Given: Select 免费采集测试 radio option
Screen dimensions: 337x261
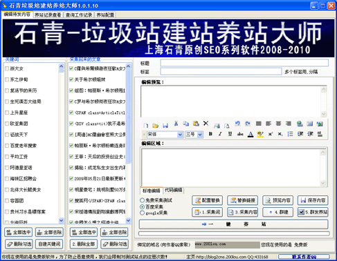Looking at the screenshot, I should pos(143,200).
